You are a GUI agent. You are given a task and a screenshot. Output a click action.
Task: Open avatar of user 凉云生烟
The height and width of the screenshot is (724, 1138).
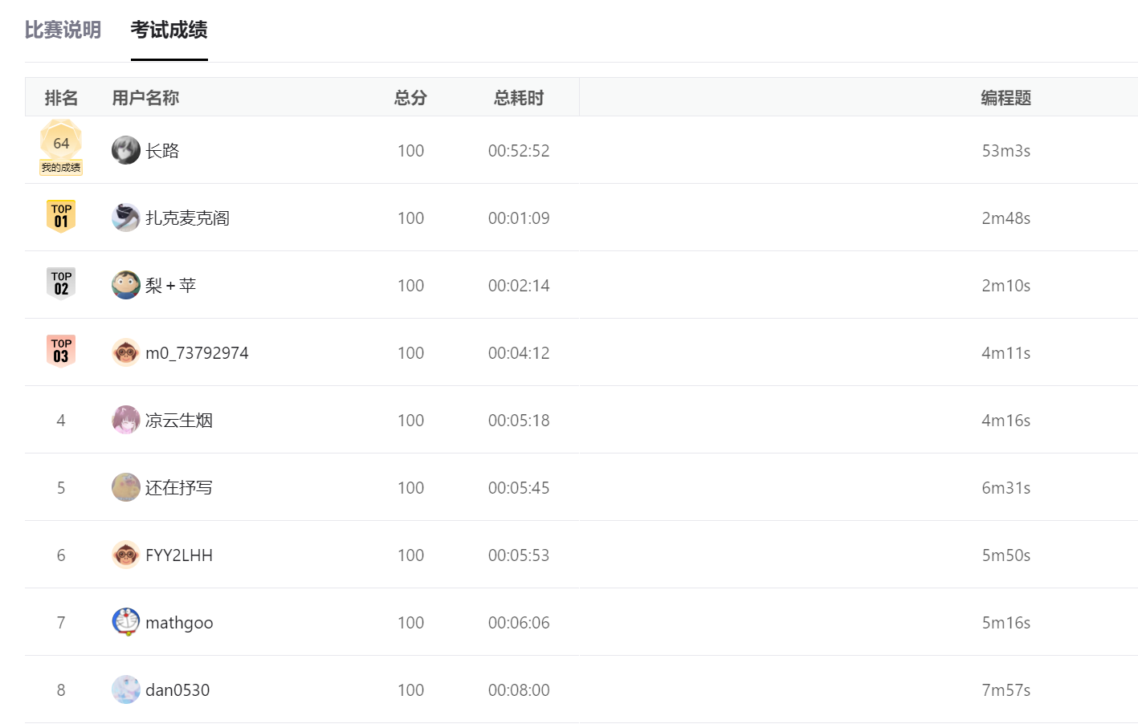126,420
